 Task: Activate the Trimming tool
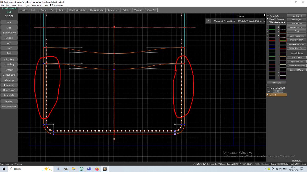coord(9,85)
